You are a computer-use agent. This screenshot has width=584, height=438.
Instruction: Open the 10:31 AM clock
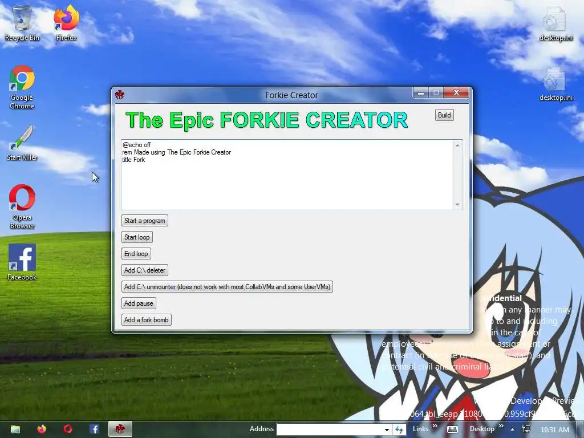555,430
